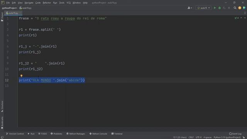The width and height of the screenshot is (247, 139).
Task: Click line number 1 in the gutter
Action: point(8,19)
